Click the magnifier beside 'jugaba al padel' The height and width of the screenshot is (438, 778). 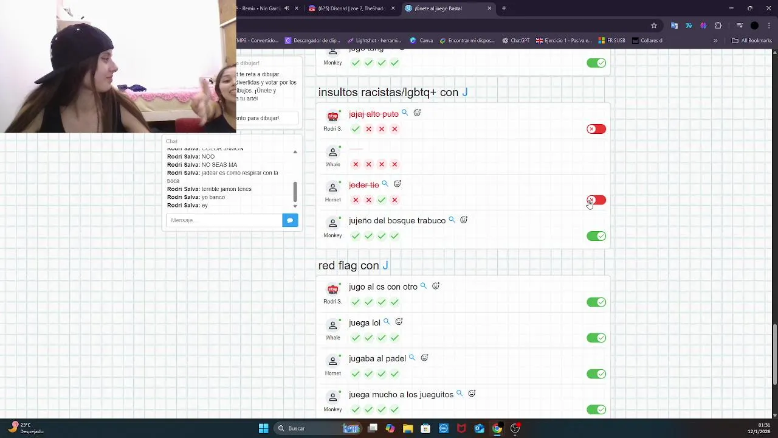[412, 358]
